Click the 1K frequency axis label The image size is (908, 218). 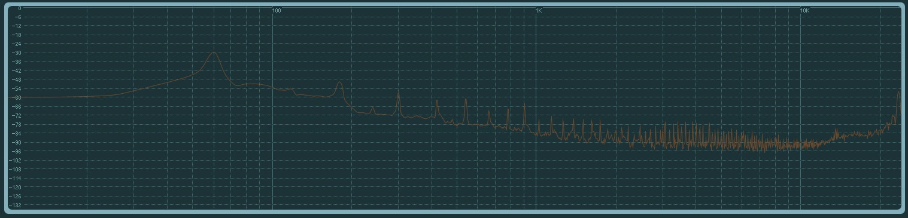[x=539, y=11]
